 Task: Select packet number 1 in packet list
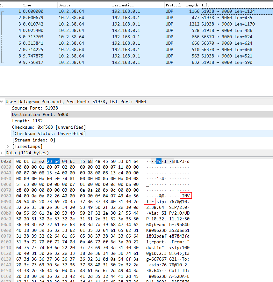pos(96,11)
